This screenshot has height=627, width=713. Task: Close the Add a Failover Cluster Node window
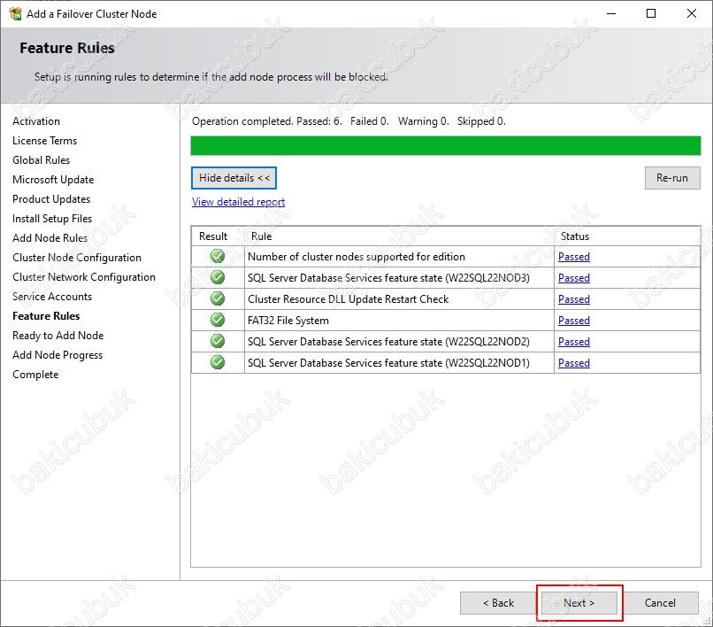[x=692, y=13]
